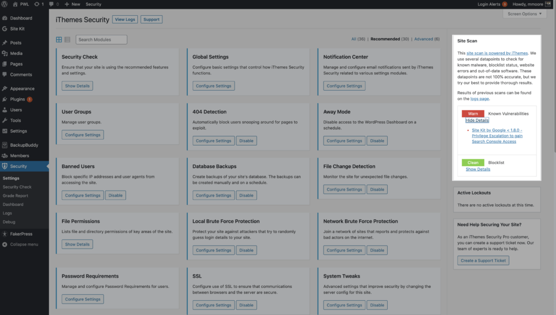Disable Network Brute Force Protection
This screenshot has height=315, width=556.
coord(377,250)
